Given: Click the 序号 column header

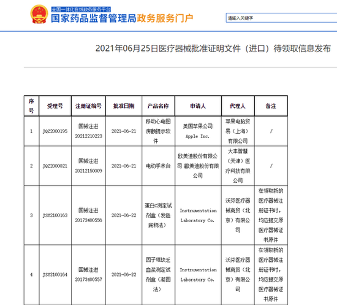Looking at the screenshot, I should pos(31,106).
